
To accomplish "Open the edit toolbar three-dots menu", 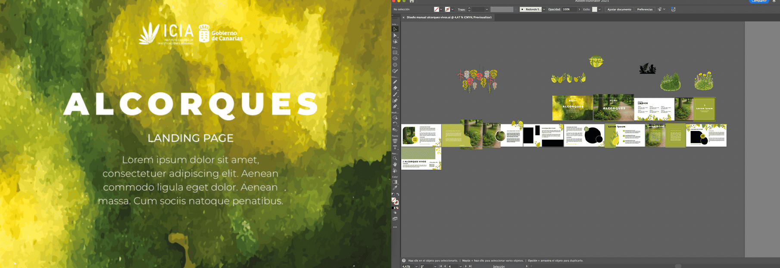I will (x=395, y=227).
